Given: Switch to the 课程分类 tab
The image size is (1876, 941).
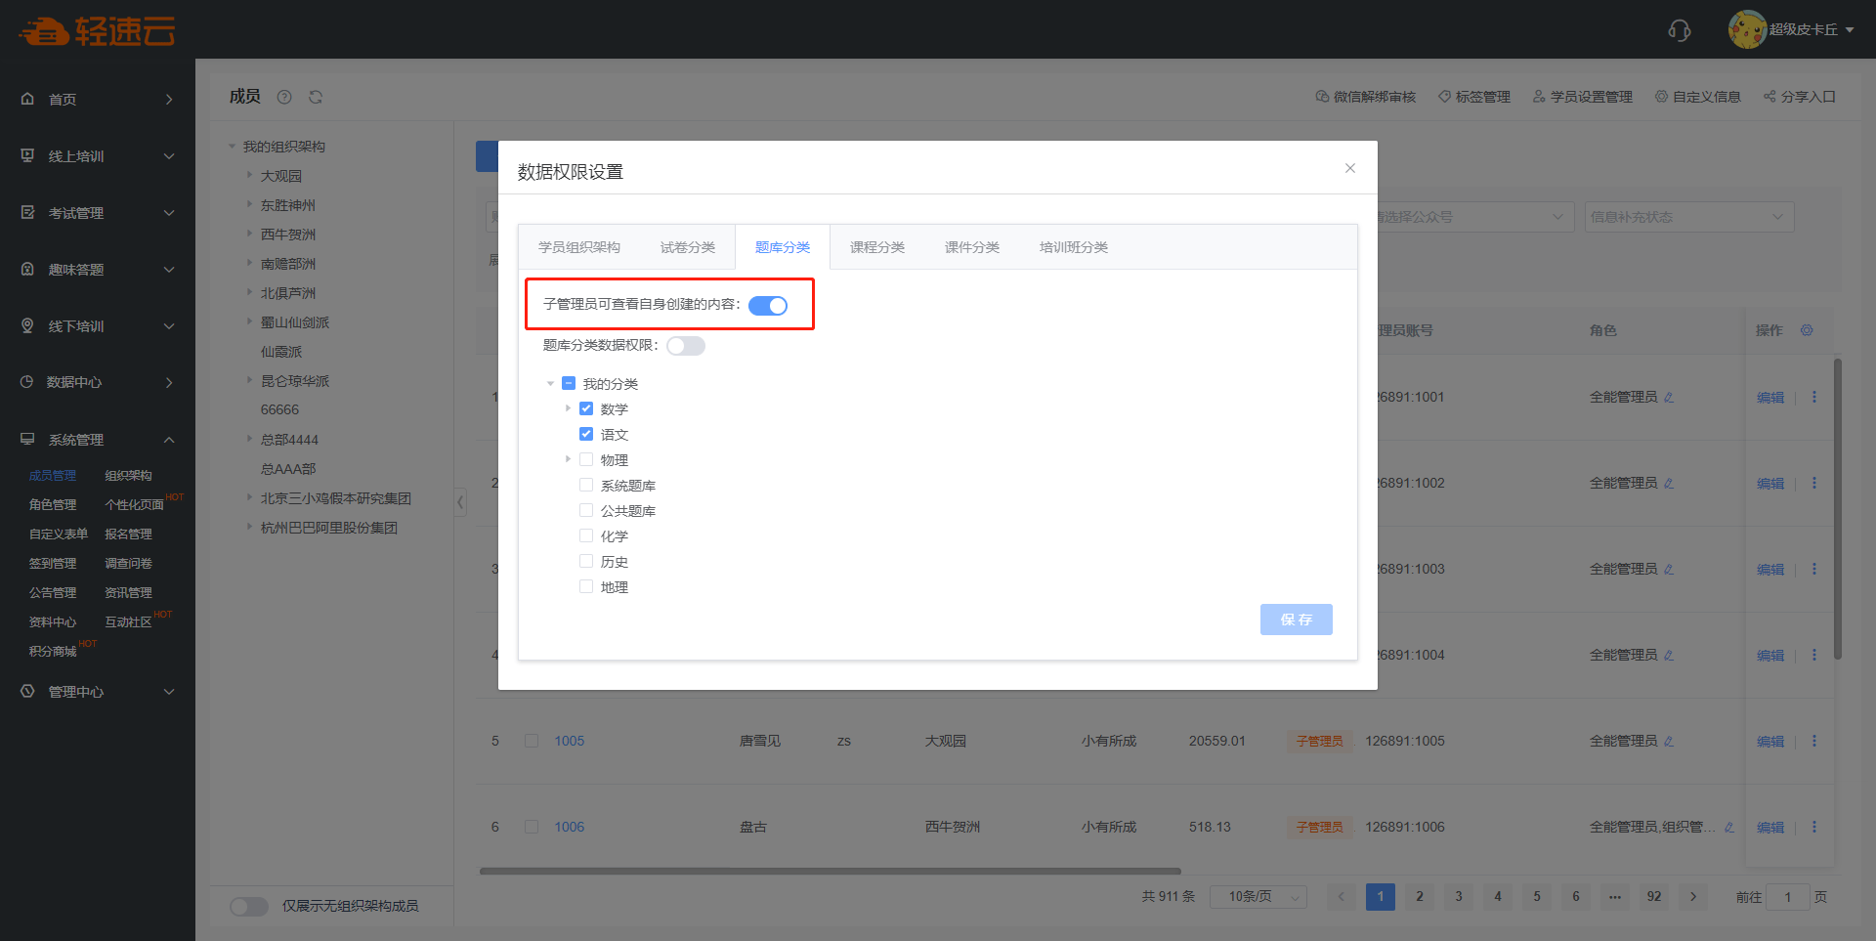Looking at the screenshot, I should [x=876, y=247].
